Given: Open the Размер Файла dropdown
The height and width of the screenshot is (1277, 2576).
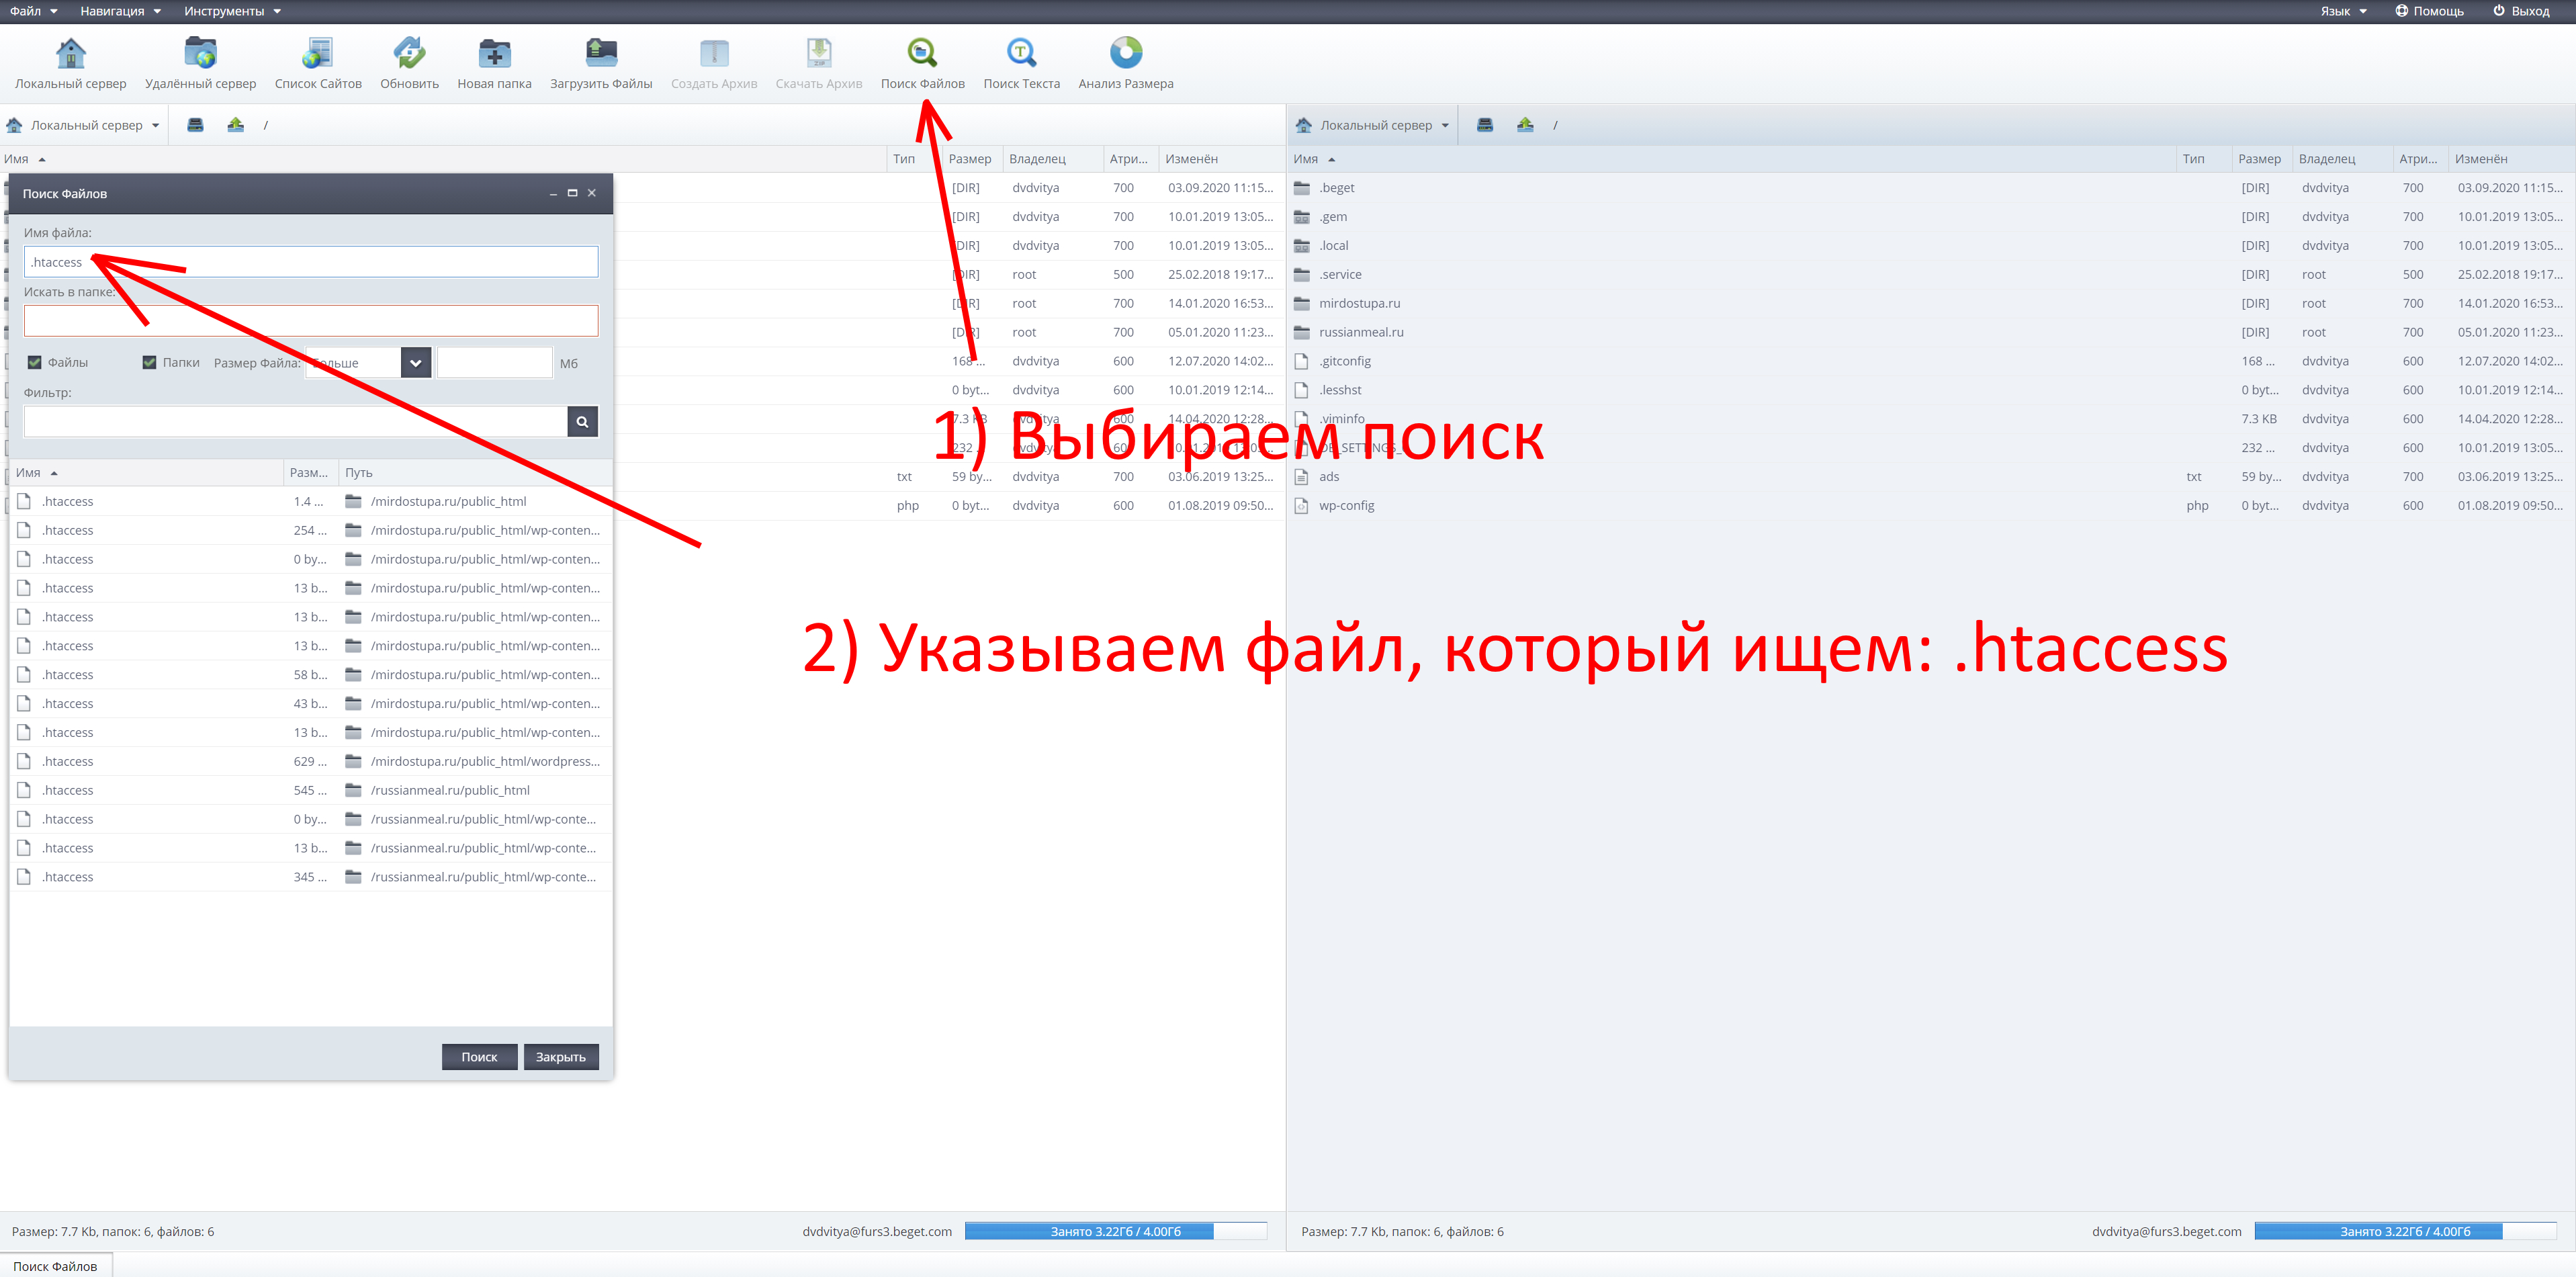Looking at the screenshot, I should pyautogui.click(x=416, y=363).
